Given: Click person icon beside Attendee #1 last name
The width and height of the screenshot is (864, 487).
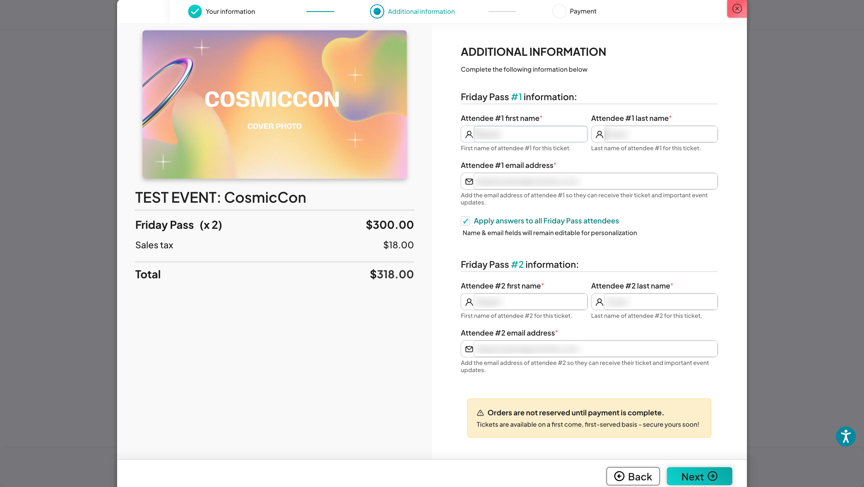Looking at the screenshot, I should tap(599, 134).
